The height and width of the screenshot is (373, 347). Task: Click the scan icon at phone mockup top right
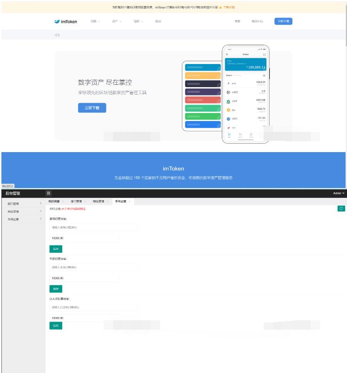264,55
